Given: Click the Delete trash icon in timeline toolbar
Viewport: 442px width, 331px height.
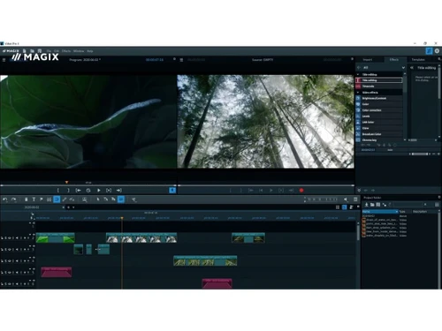Looking at the screenshot, I should [26, 199].
